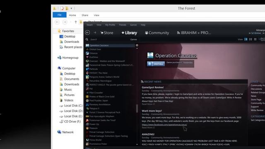
Task: Click the Overcast Walden and the Werewolf icon
Action: click(x=87, y=61)
